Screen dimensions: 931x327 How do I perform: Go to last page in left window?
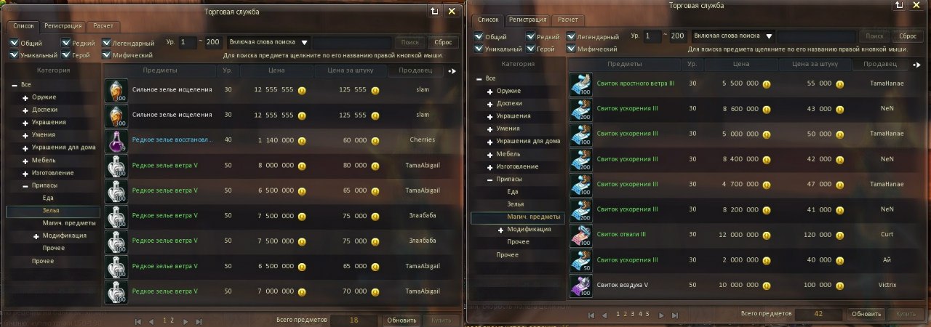pyautogui.click(x=198, y=320)
